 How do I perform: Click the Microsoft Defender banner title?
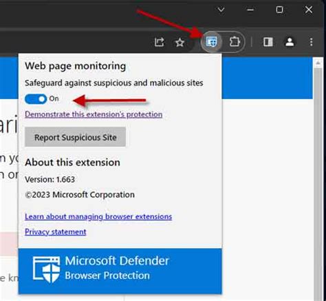[117, 261]
